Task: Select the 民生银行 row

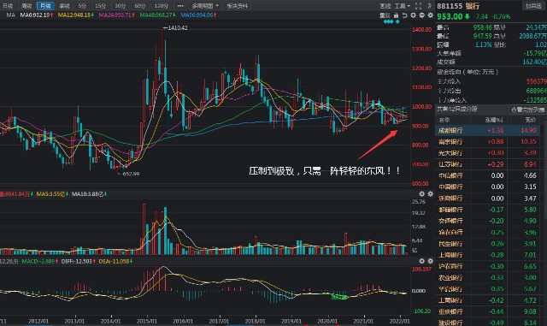Action: [x=487, y=244]
